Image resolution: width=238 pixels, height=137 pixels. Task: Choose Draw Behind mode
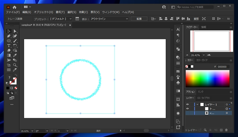point(12,93)
